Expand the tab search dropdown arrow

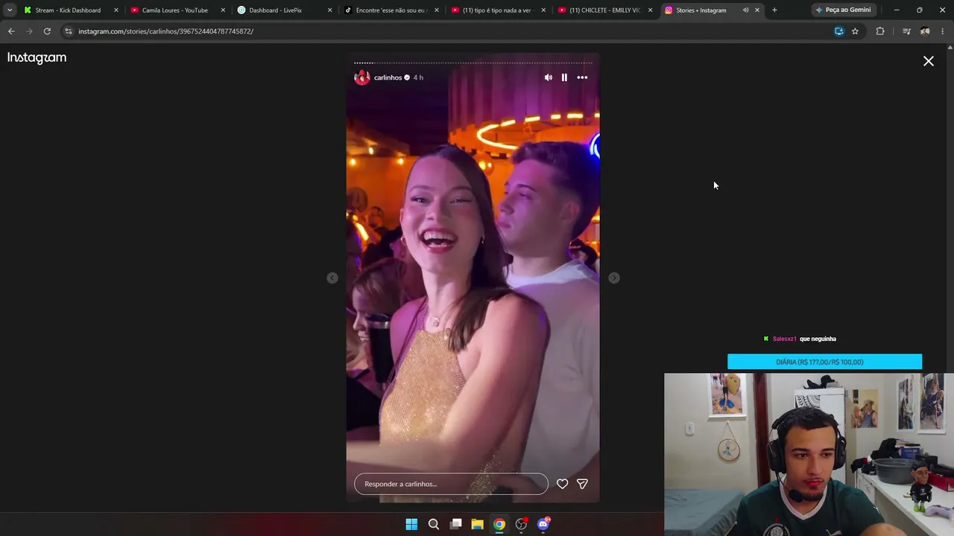10,10
